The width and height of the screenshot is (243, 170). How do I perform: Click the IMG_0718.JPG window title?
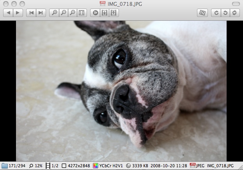[125, 4]
